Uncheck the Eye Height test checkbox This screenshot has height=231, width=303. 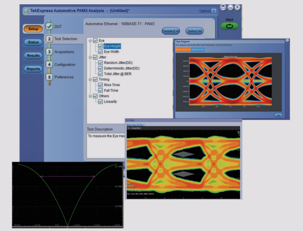coord(100,46)
